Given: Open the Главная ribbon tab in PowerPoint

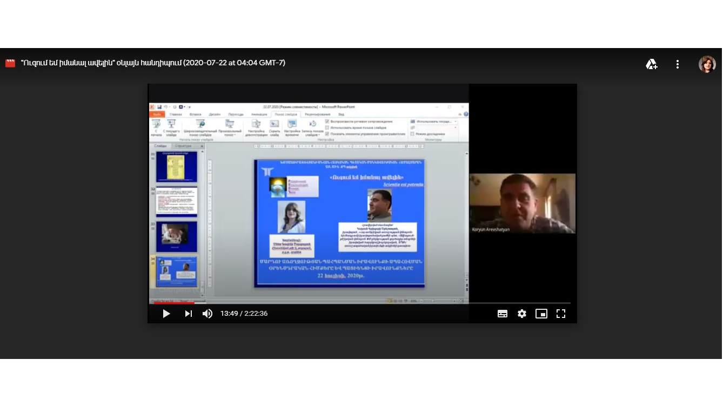Looking at the screenshot, I should 176,114.
